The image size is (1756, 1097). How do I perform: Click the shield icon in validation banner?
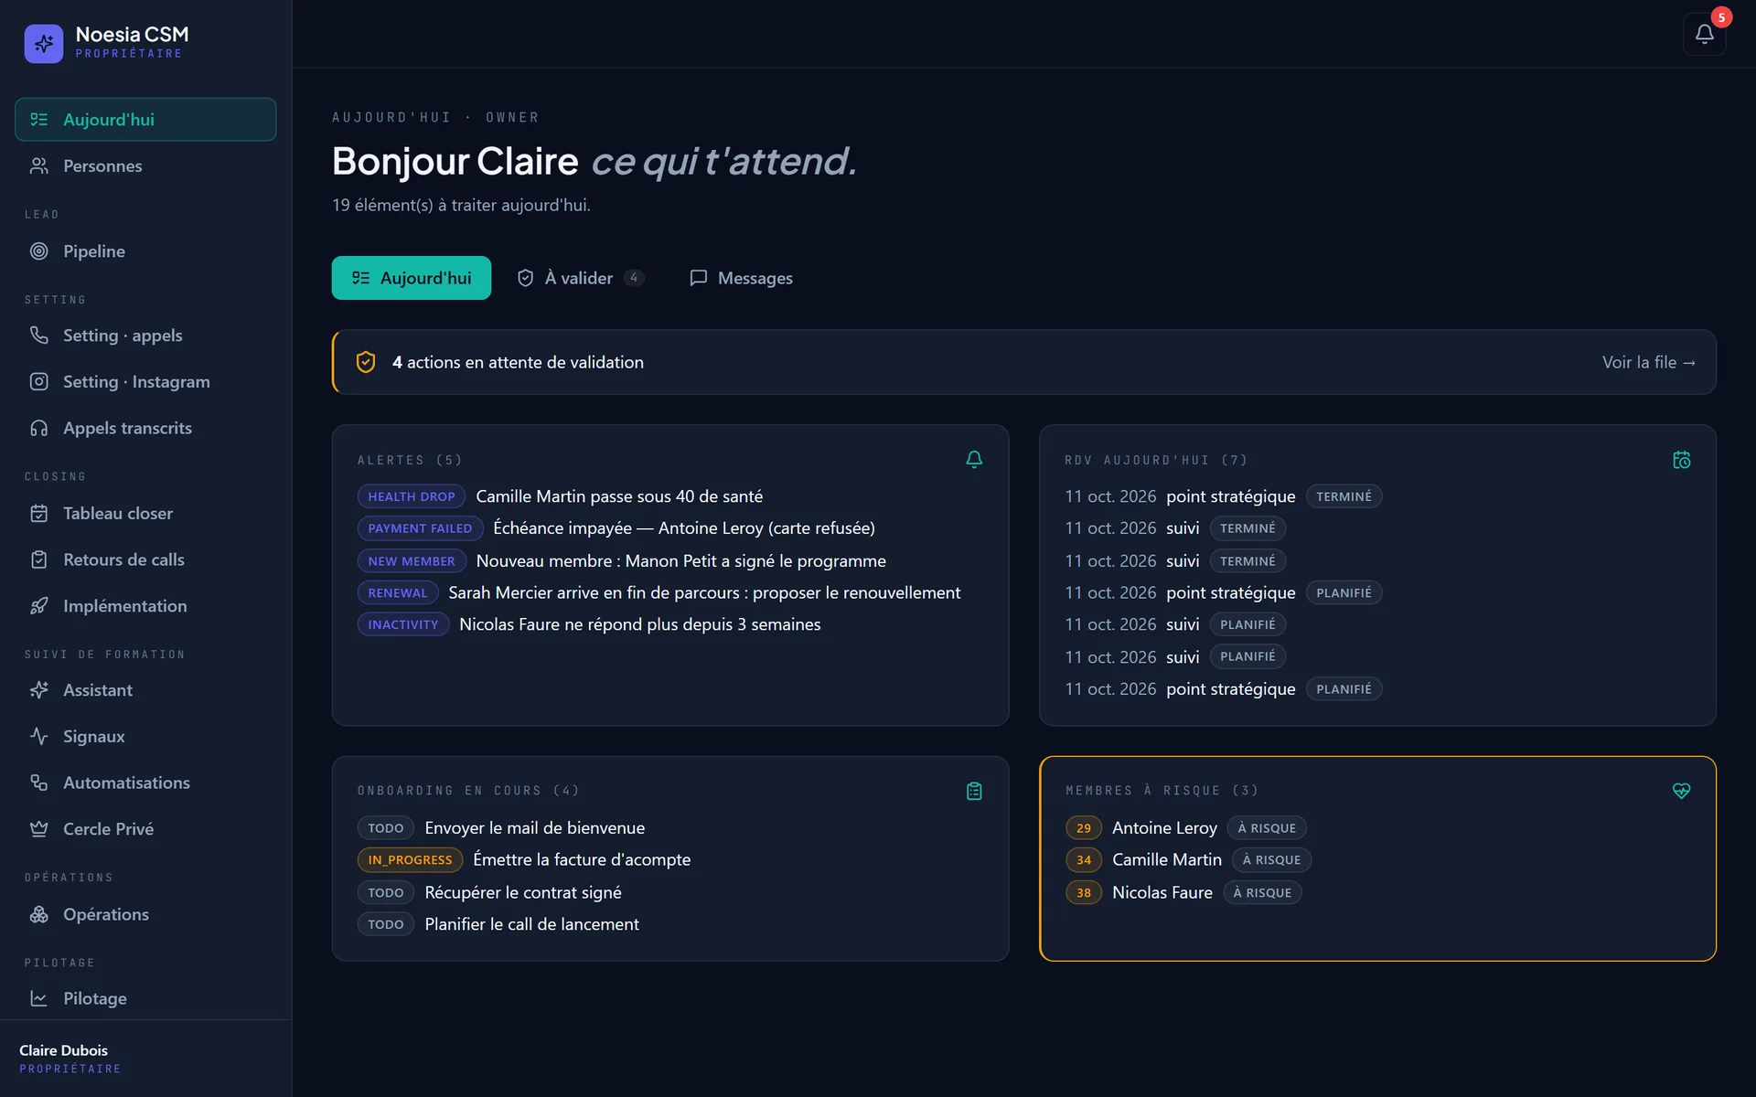[x=366, y=362]
